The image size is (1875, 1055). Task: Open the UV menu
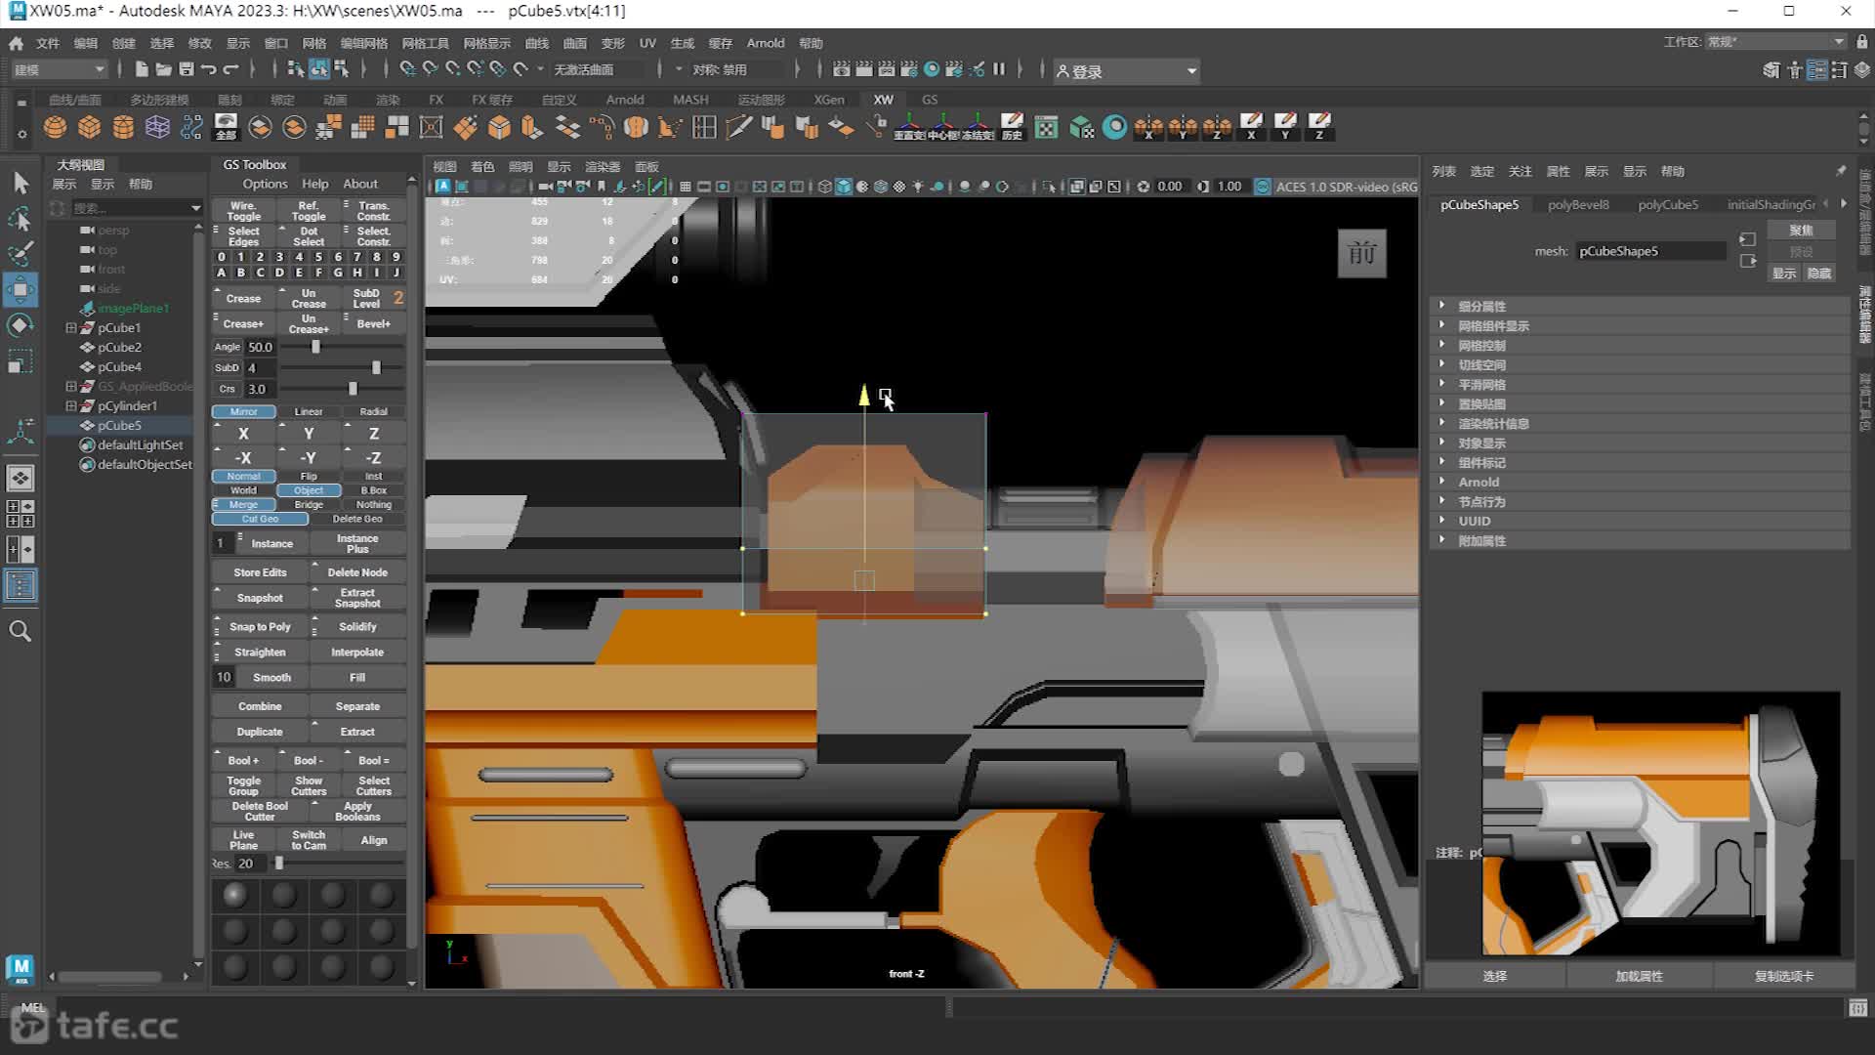tap(647, 43)
